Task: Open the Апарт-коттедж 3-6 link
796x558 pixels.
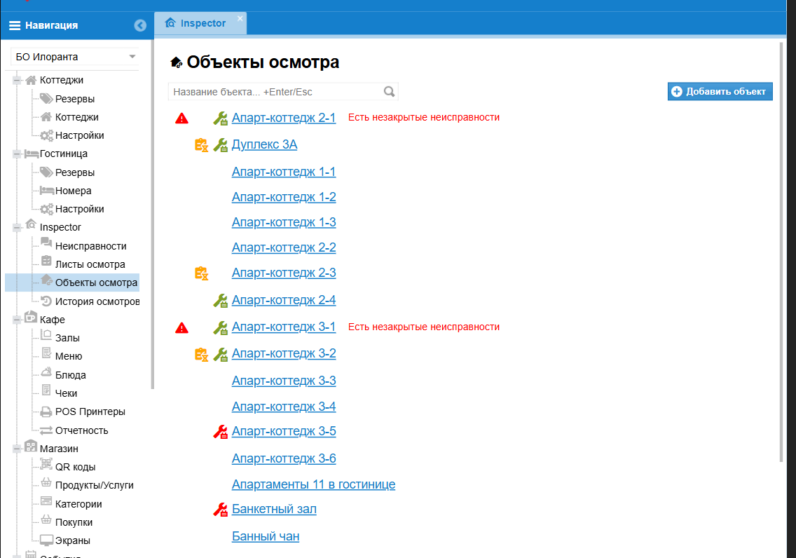Action: pos(284,458)
